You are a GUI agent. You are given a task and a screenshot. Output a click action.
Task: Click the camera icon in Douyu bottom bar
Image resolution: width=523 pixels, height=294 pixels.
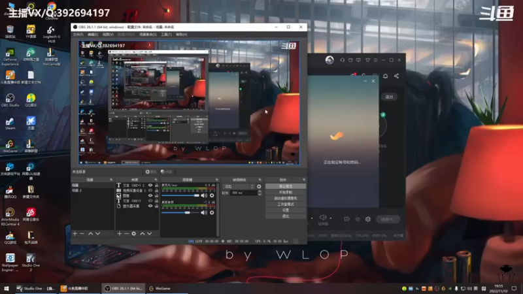(347, 219)
